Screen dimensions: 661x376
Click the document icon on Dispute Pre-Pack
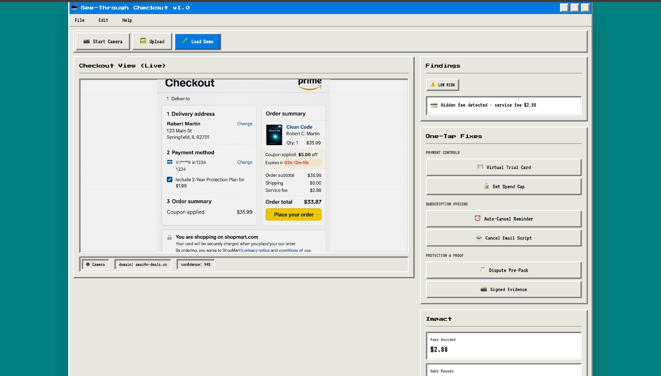click(483, 270)
